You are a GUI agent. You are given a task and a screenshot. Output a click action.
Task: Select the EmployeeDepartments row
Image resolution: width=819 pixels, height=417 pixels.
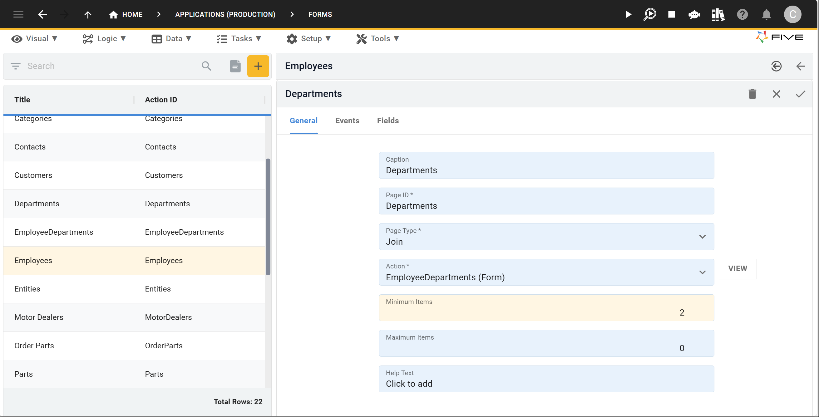[134, 232]
